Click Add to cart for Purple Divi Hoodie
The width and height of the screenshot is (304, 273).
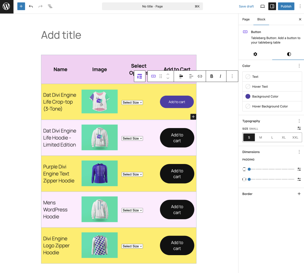(x=177, y=174)
